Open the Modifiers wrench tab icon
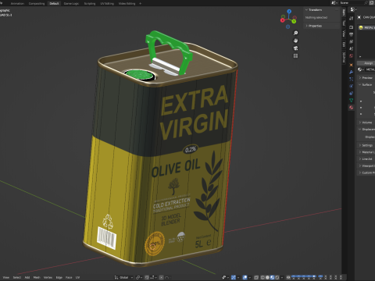The height and width of the screenshot is (281, 375). coord(352,72)
